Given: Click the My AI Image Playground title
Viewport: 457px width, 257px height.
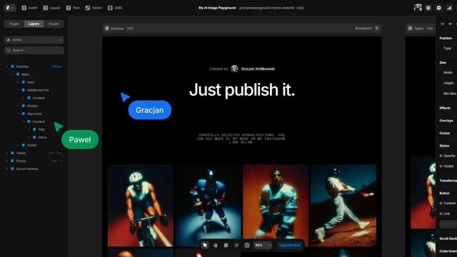Looking at the screenshot, I should pos(217,8).
